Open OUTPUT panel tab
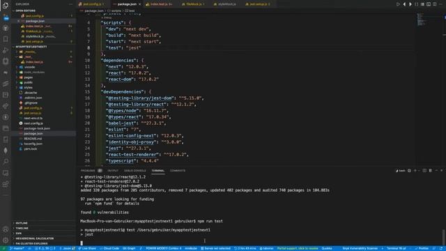The image size is (446, 251). coord(113,171)
